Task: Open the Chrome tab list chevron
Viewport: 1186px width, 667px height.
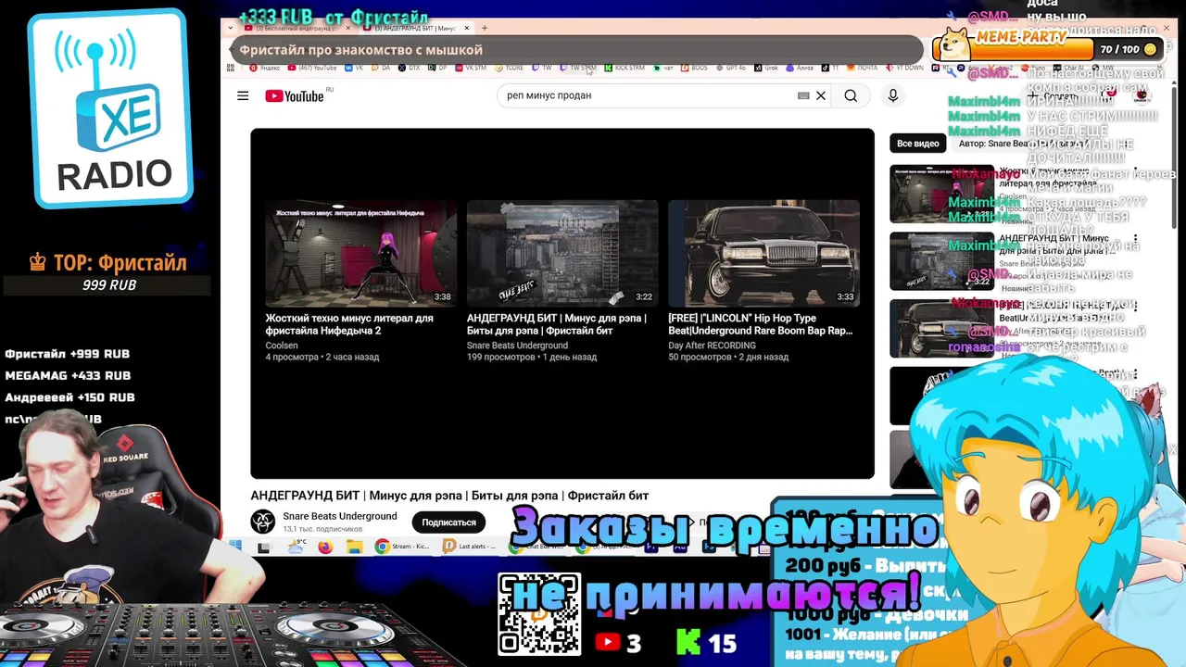Action: click(x=231, y=28)
